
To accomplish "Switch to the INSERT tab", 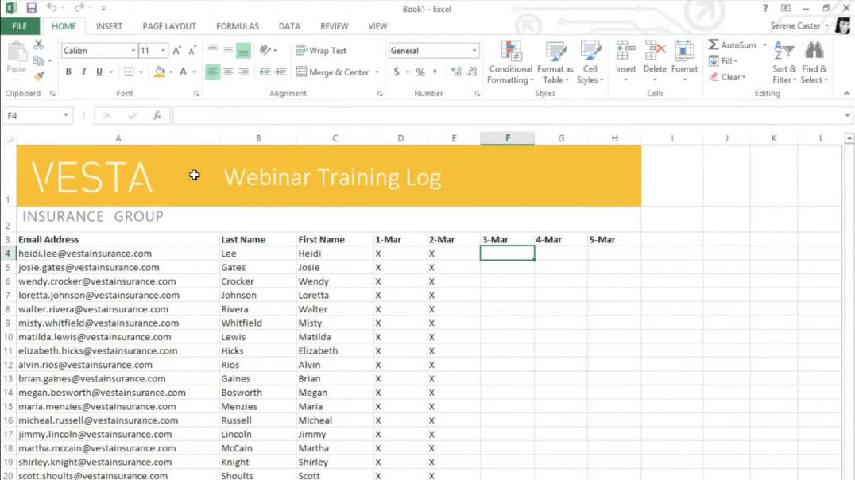I will point(109,26).
